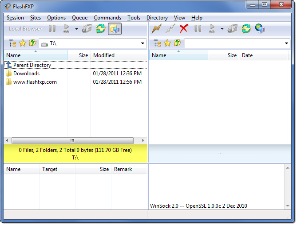The width and height of the screenshot is (297, 225).
Task: Open the Directory menu
Action: 157,18
